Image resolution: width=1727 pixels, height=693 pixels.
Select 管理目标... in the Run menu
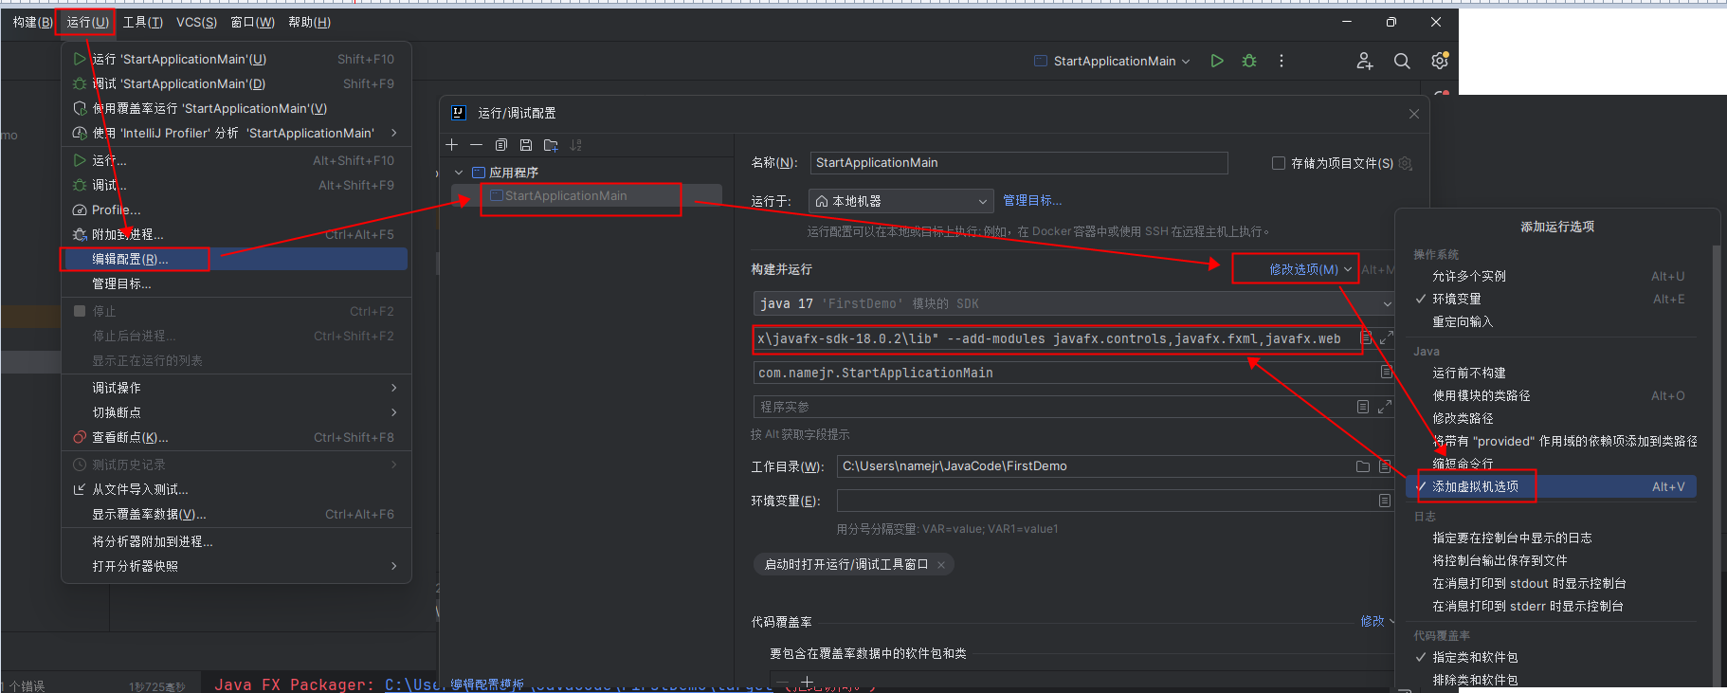(236, 283)
